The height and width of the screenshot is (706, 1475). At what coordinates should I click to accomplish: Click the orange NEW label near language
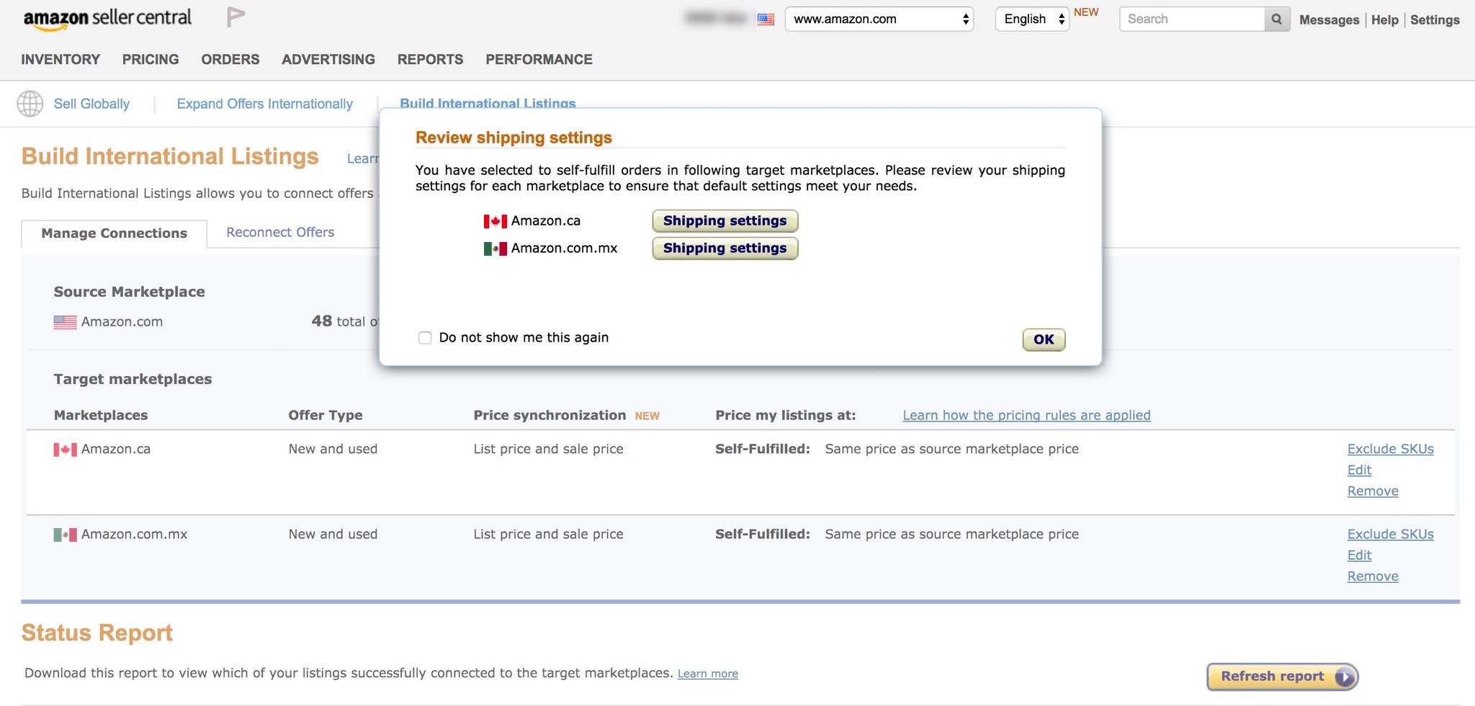click(x=1086, y=12)
